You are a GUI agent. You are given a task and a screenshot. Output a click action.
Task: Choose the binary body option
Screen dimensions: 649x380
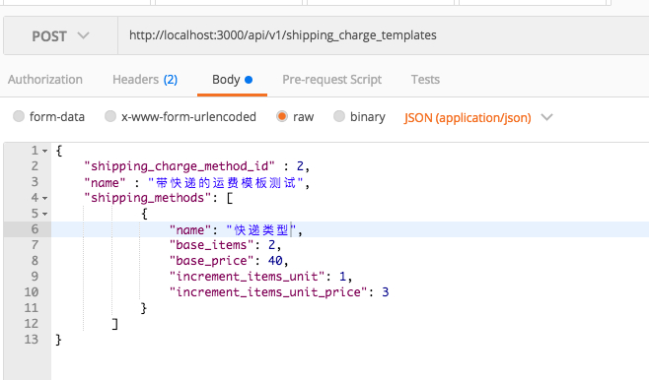pos(339,116)
